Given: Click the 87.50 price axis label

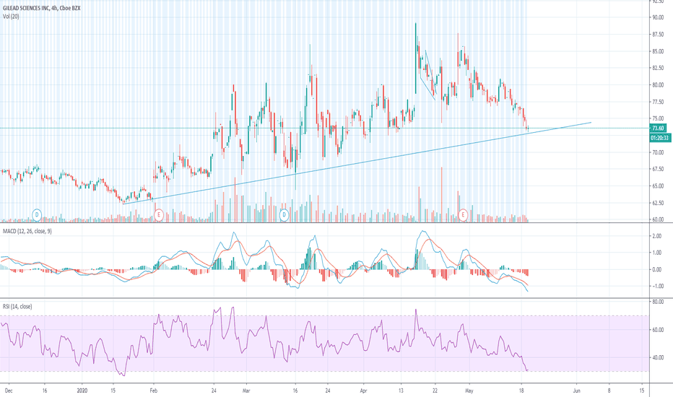Looking at the screenshot, I should tap(658, 35).
